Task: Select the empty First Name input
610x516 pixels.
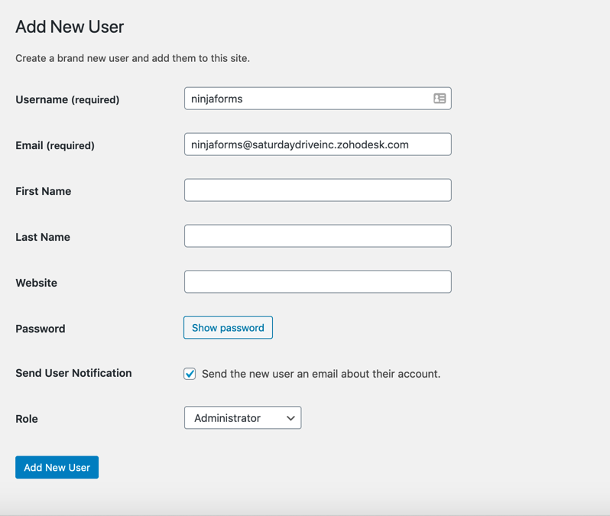Action: 317,190
